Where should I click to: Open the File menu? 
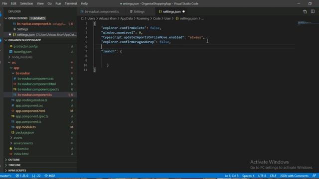4,3
